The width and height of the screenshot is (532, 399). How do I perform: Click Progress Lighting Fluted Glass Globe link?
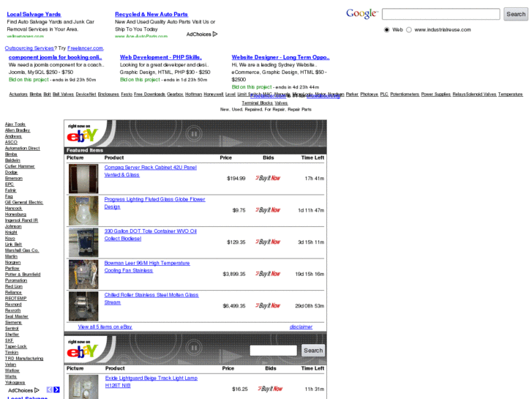pos(154,203)
